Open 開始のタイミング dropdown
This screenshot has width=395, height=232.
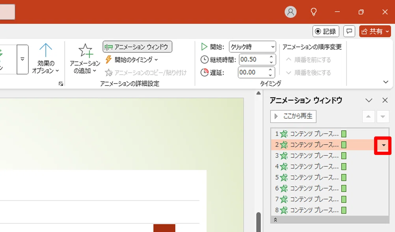pos(131,59)
